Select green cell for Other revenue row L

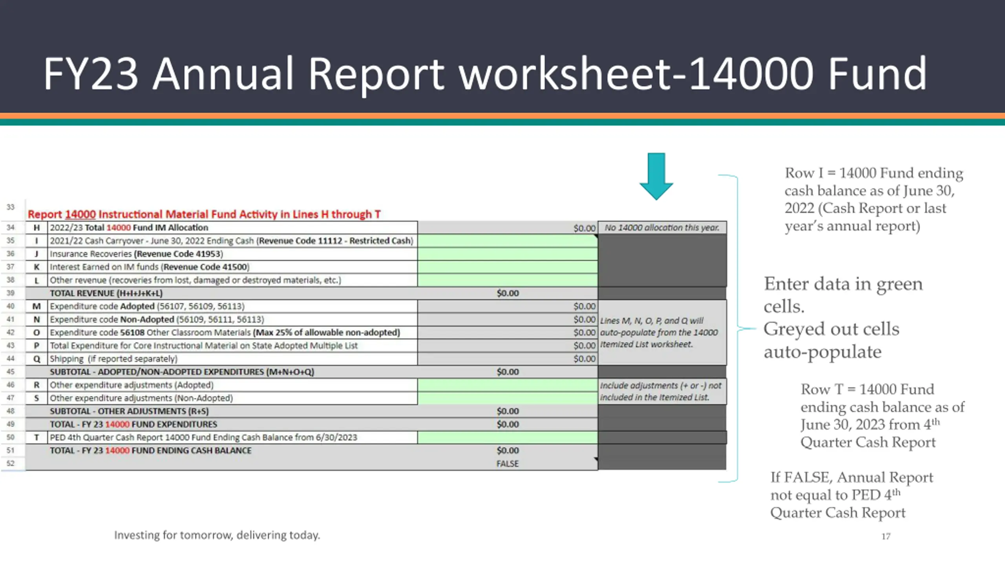[x=508, y=280]
